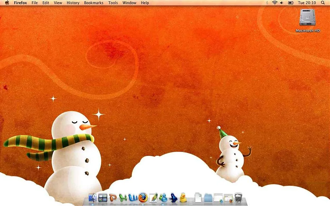This screenshot has width=330, height=206.
Task: Click the Wi-Fi status icon
Action: coord(275,3)
